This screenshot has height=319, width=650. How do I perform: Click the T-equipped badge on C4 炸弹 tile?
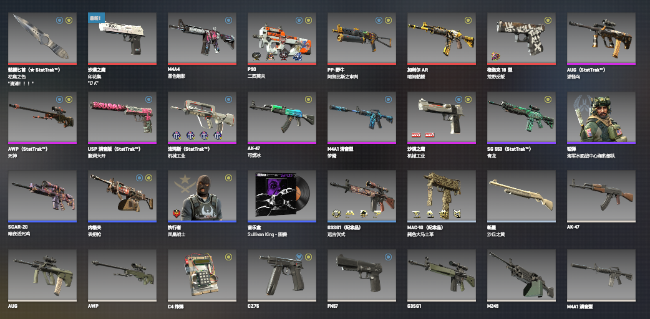(228, 257)
